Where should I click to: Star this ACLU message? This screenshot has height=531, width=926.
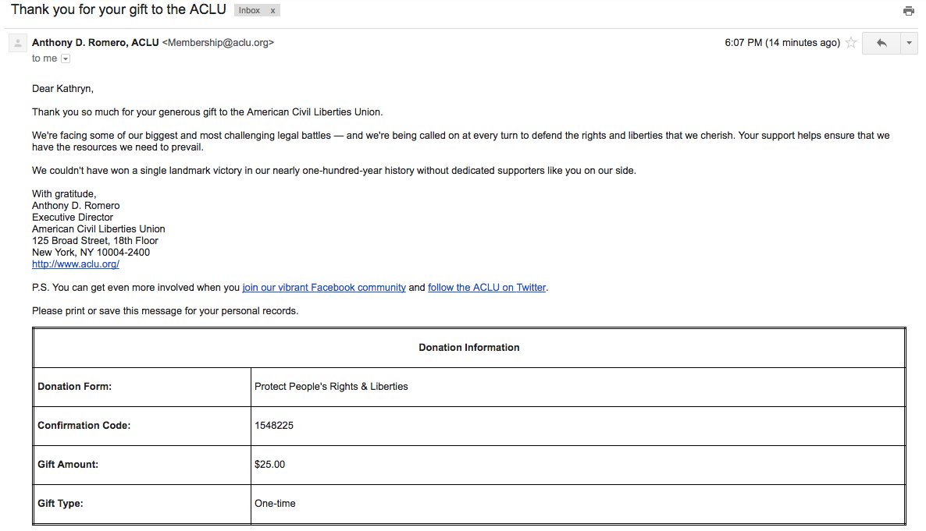click(851, 42)
